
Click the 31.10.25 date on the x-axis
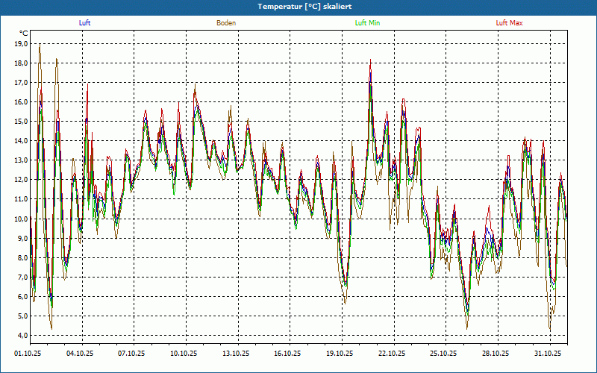point(547,354)
